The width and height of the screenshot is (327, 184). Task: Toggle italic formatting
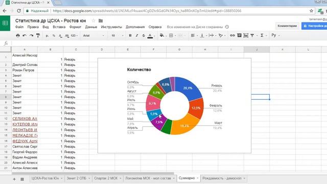pos(137,35)
